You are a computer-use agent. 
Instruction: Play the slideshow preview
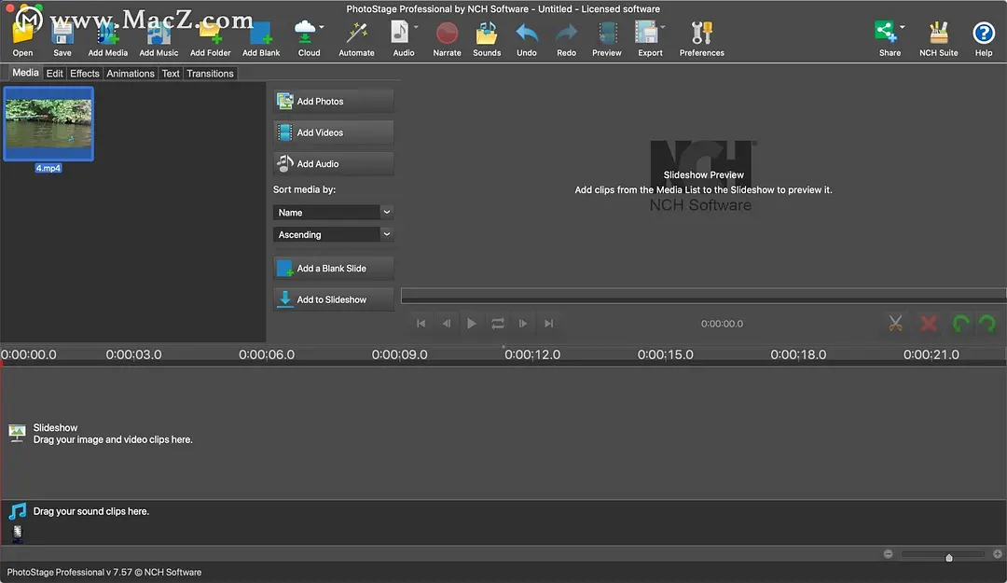pyautogui.click(x=472, y=324)
